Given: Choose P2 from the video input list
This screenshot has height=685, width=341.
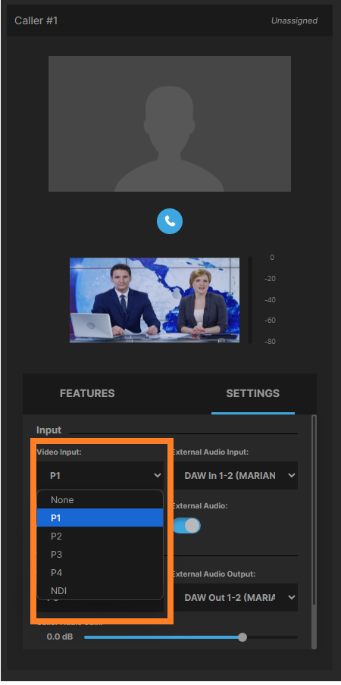Looking at the screenshot, I should tap(100, 536).
